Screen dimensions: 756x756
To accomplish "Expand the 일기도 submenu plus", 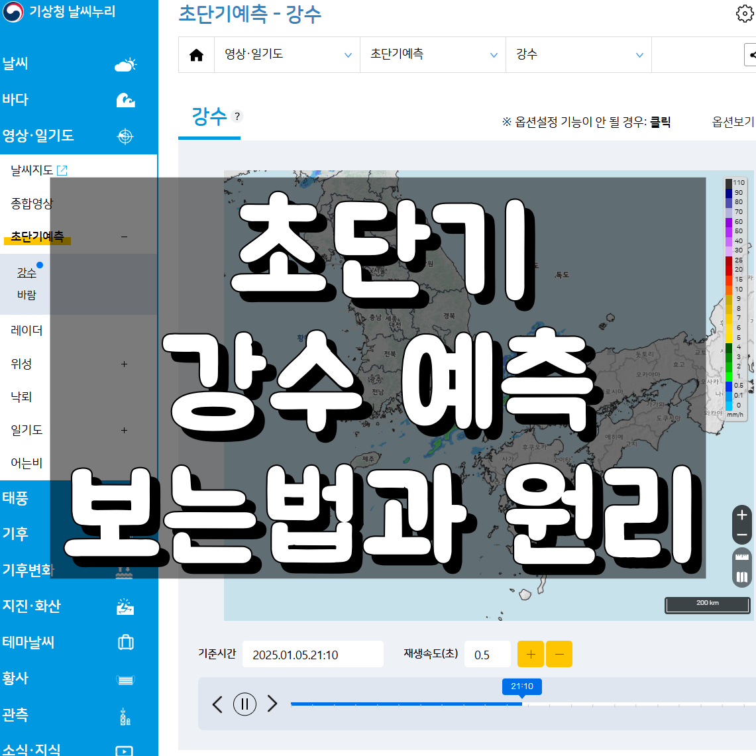I will (125, 430).
